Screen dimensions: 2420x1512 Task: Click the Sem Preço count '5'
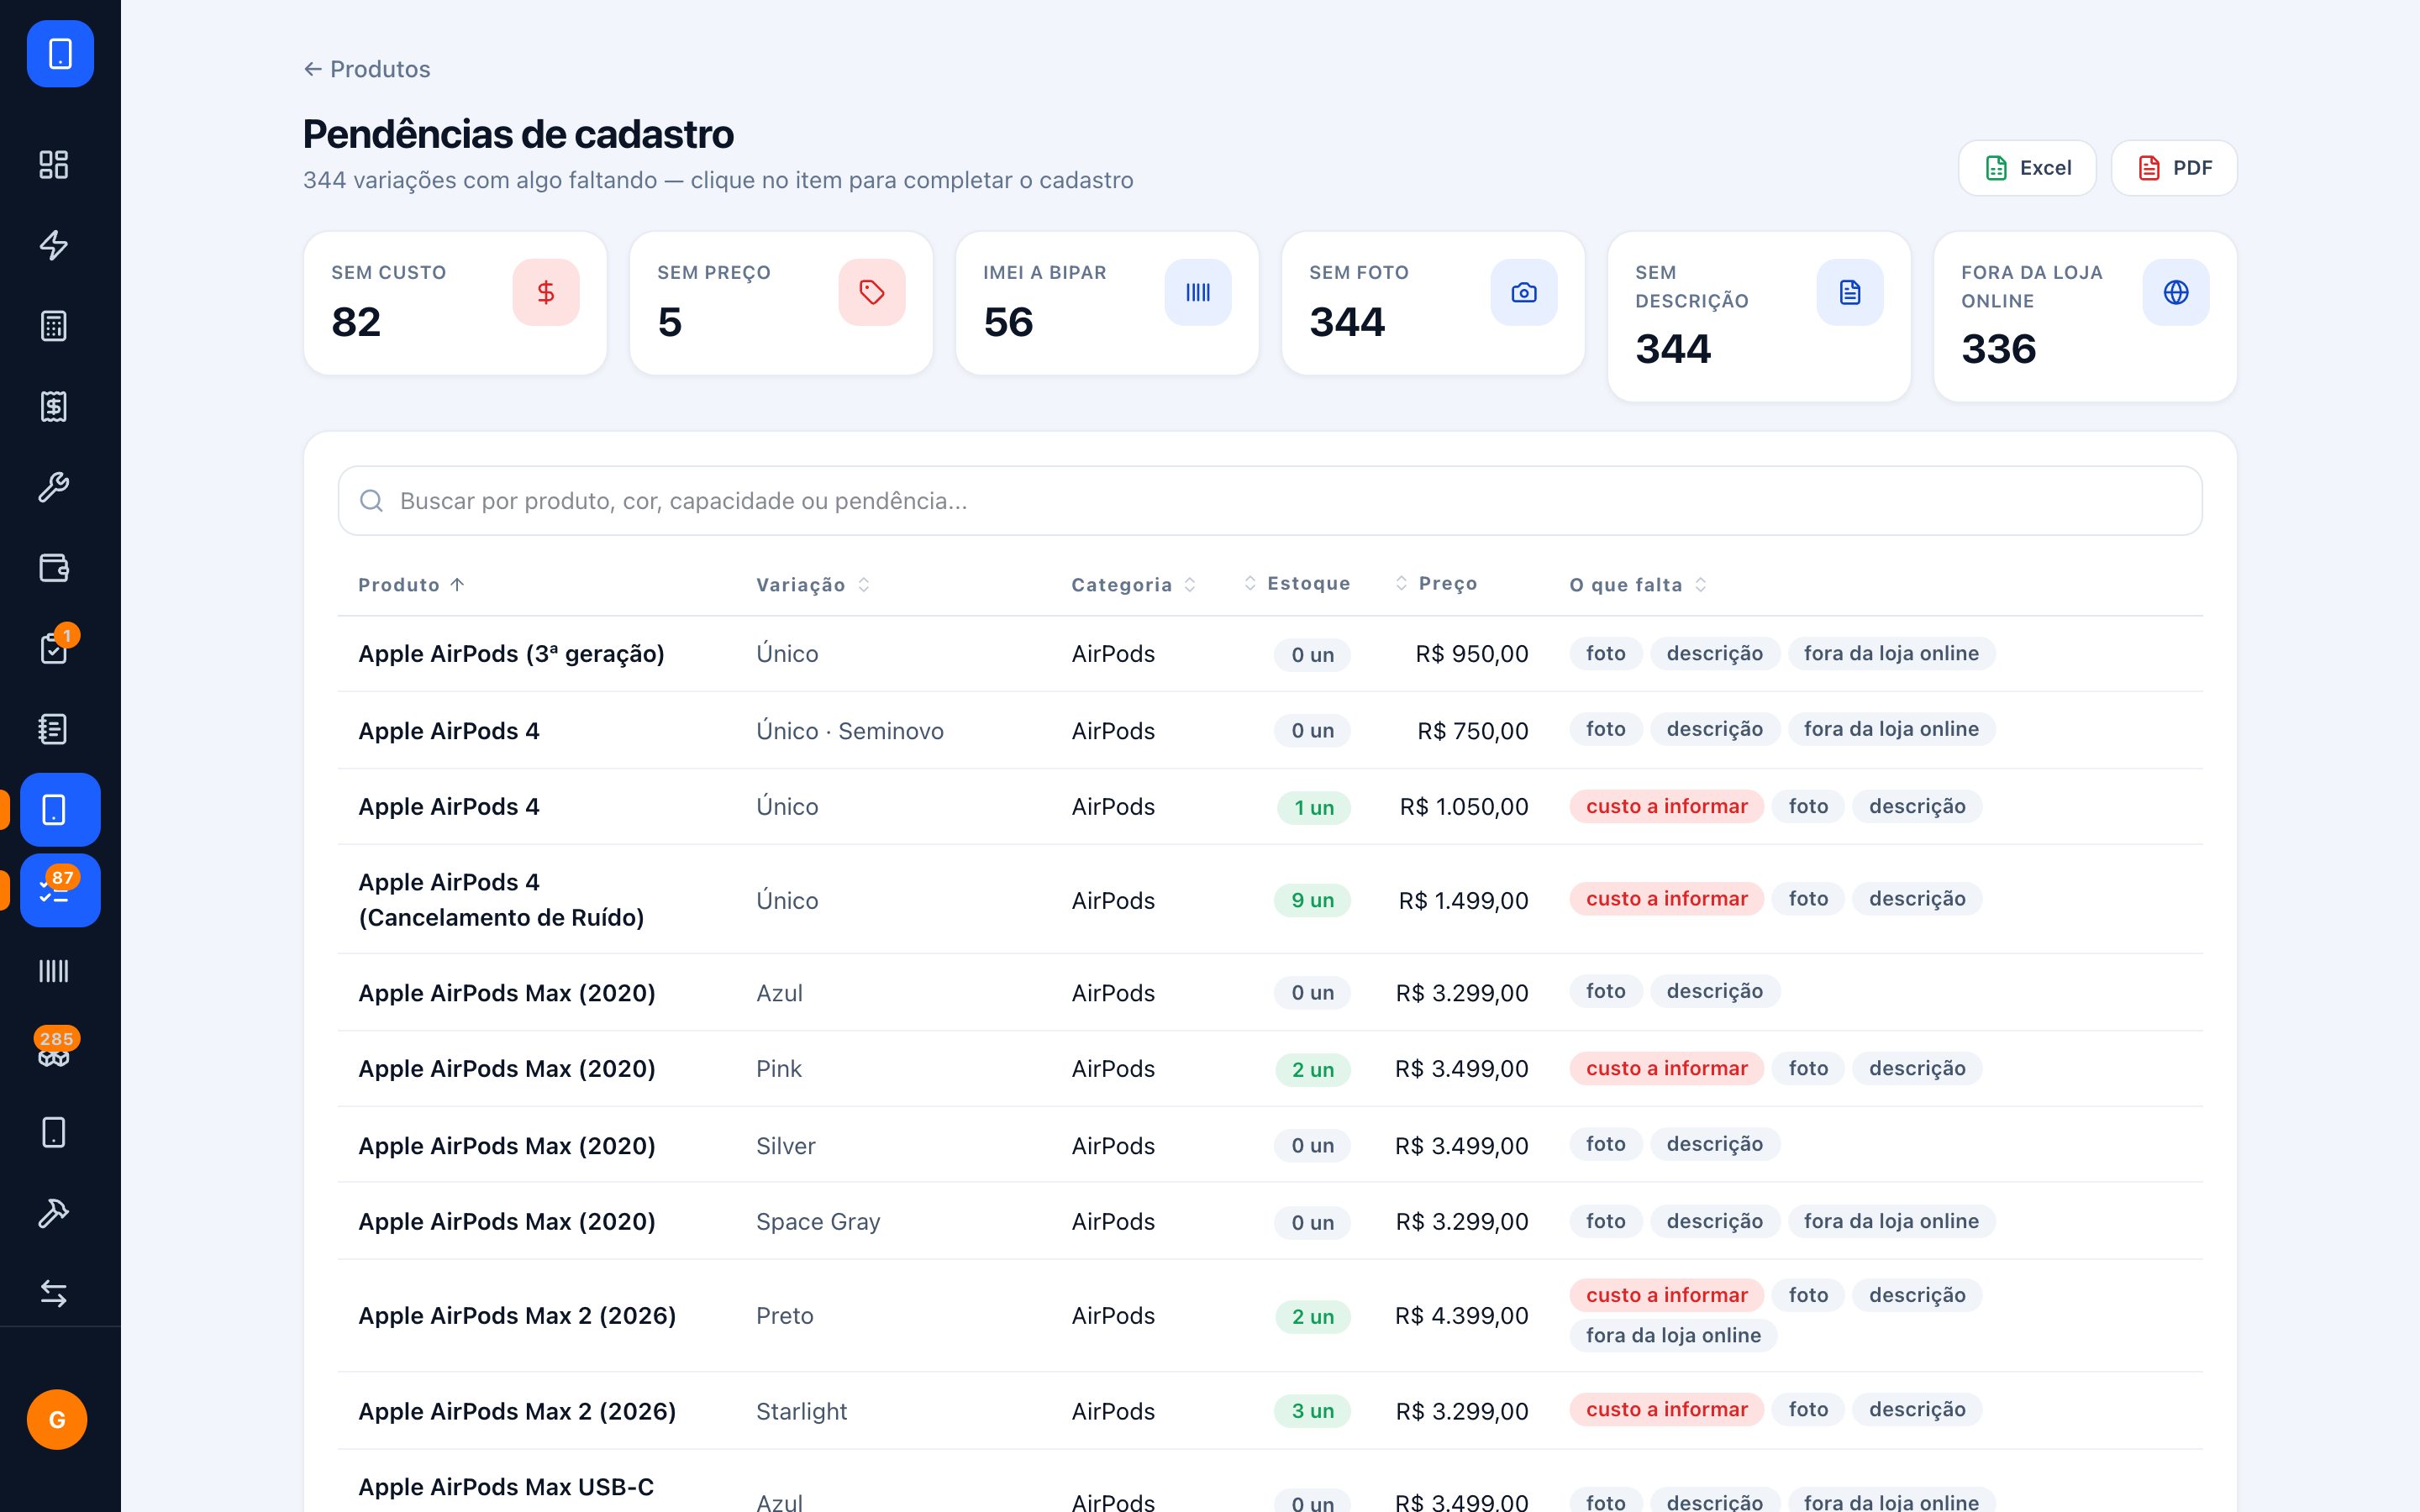670,322
